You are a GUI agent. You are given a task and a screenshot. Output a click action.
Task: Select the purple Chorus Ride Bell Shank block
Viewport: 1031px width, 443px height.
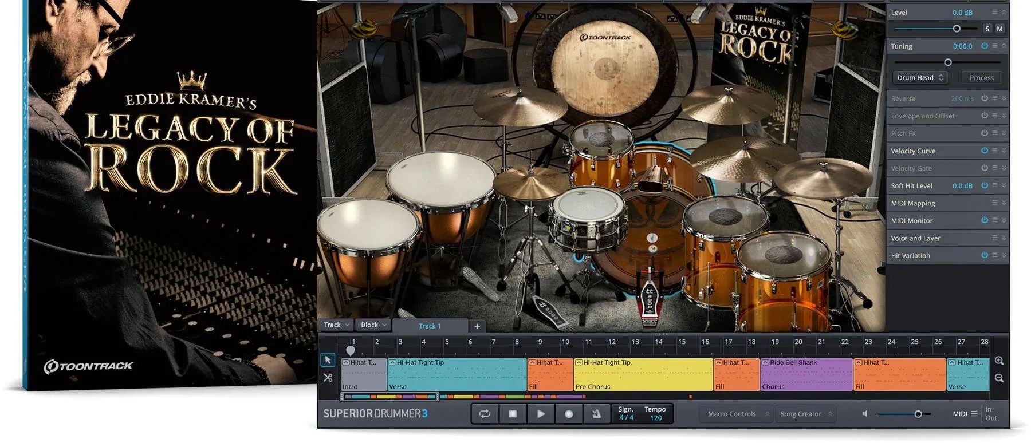coord(806,375)
